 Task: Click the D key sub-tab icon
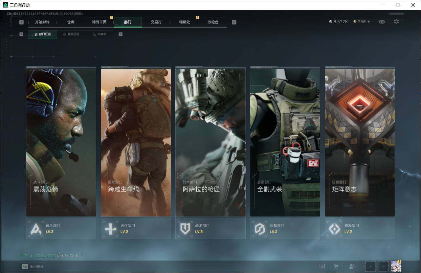121,34
